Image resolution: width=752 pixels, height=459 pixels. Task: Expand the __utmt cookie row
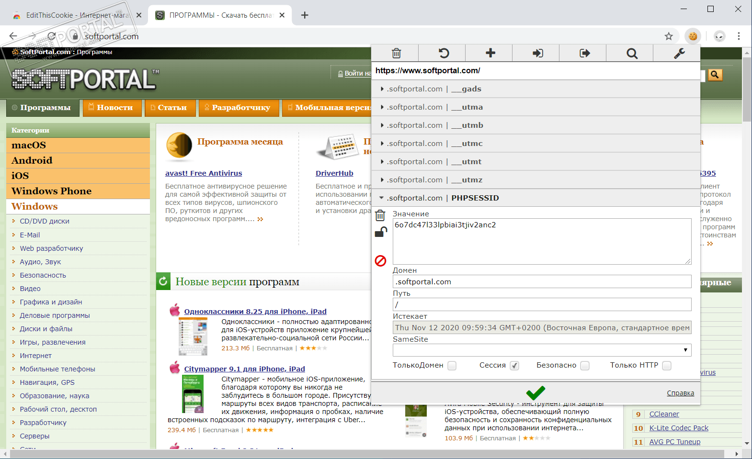tap(536, 162)
